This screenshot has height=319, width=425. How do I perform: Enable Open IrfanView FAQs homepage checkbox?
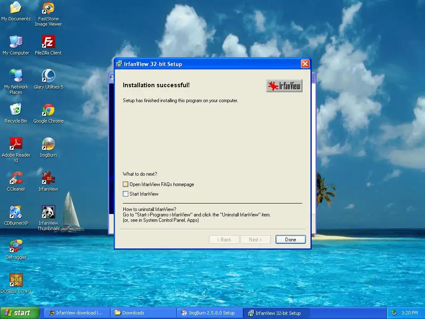(x=125, y=184)
